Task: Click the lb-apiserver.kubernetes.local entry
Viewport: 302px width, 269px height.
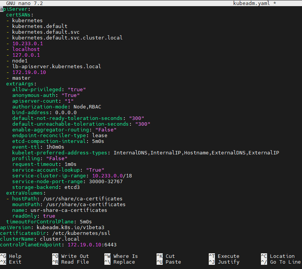Action: (56, 66)
